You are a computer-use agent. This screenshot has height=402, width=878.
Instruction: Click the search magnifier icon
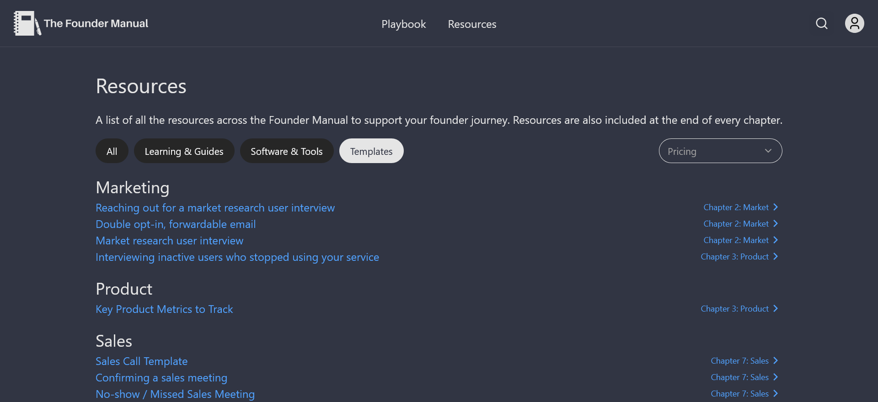pyautogui.click(x=821, y=23)
